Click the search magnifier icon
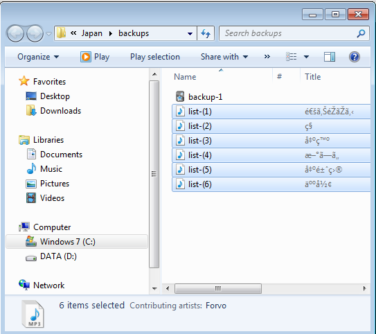The width and height of the screenshot is (376, 334). click(x=361, y=33)
